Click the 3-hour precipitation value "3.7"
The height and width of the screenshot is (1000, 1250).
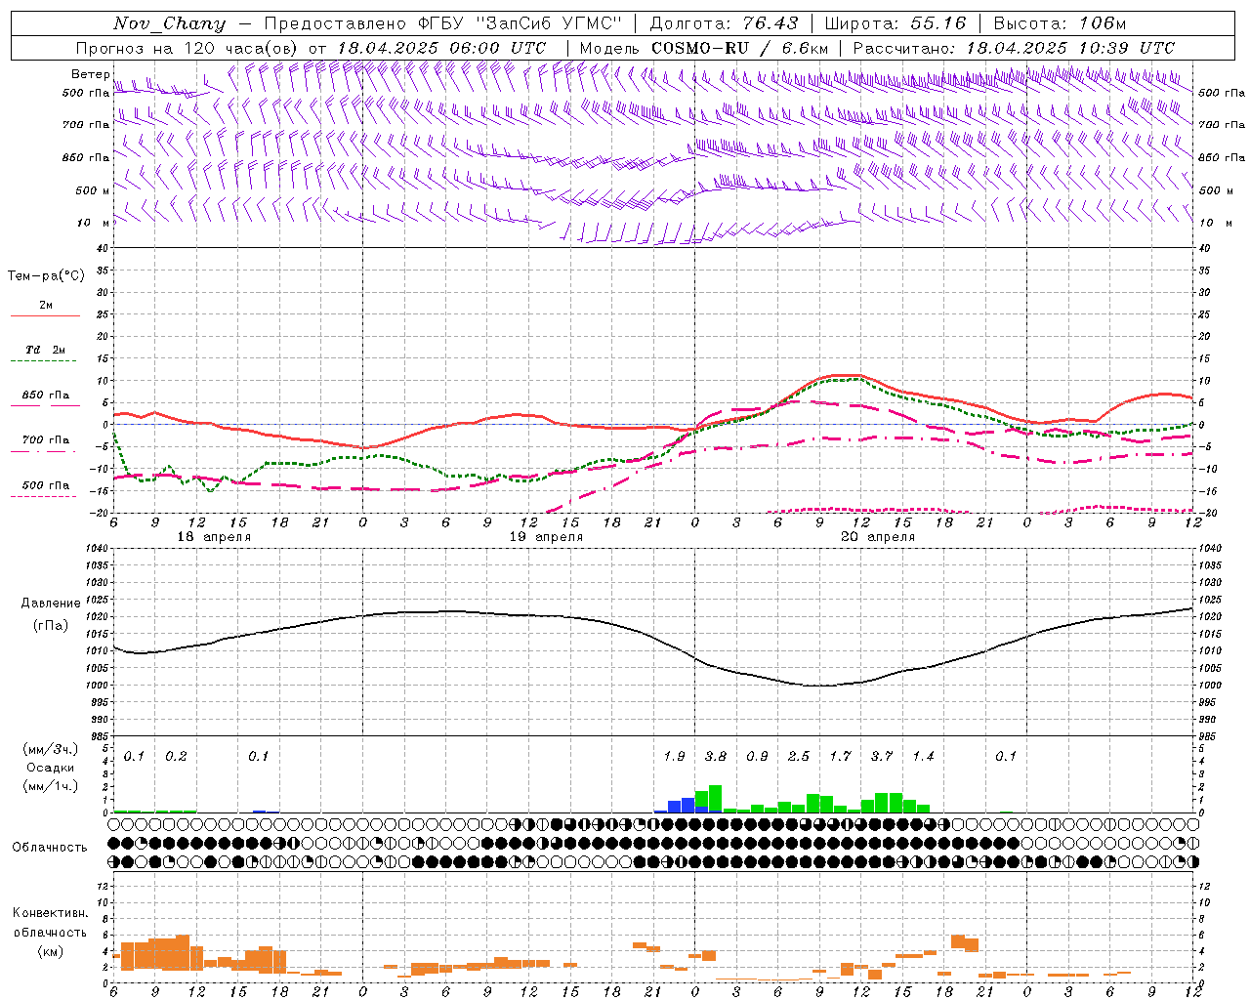[x=882, y=756]
